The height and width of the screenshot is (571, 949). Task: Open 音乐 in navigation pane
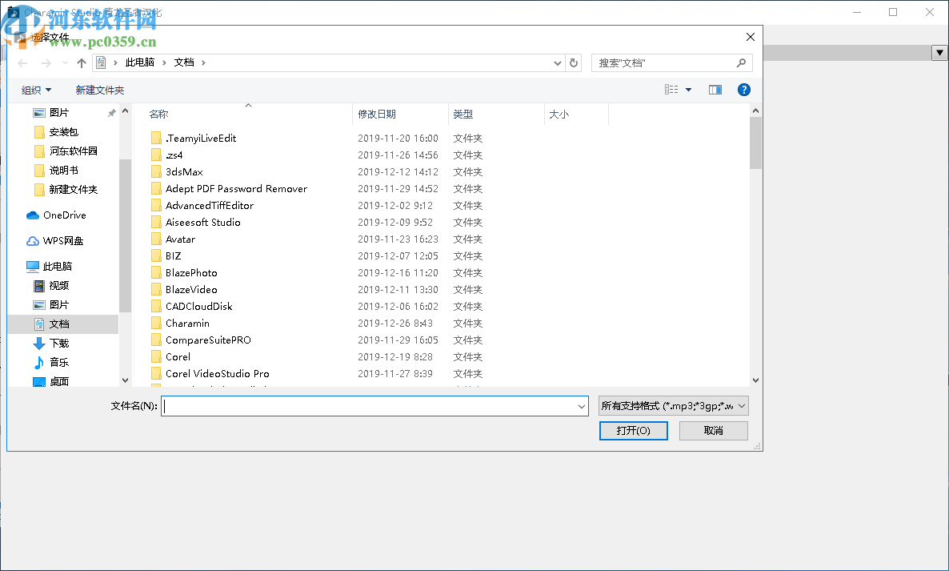click(59, 363)
